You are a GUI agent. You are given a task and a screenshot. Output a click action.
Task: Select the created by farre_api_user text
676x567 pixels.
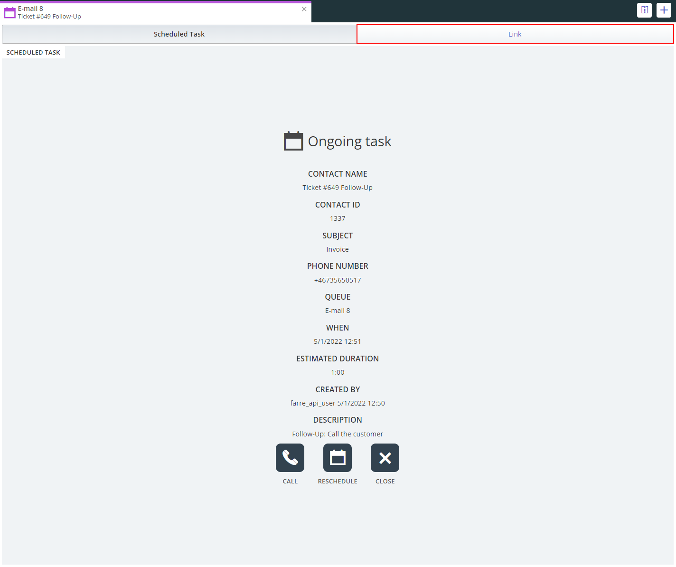pyautogui.click(x=313, y=403)
